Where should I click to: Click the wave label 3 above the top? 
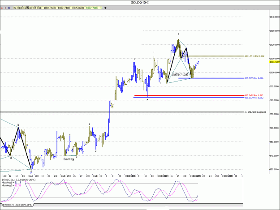click(x=178, y=34)
